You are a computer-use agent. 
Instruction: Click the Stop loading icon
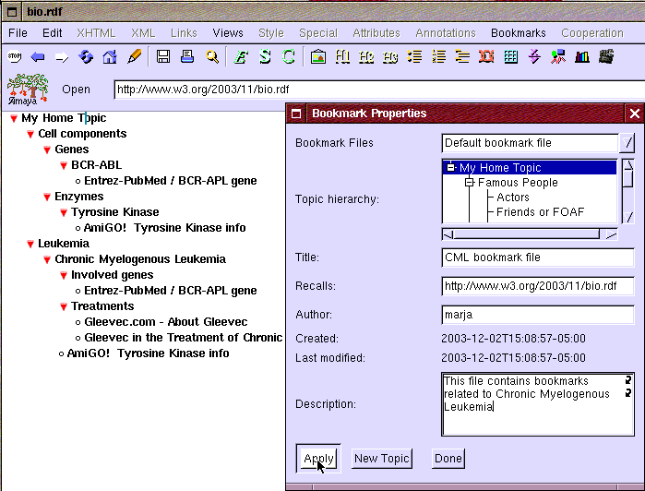(x=15, y=56)
